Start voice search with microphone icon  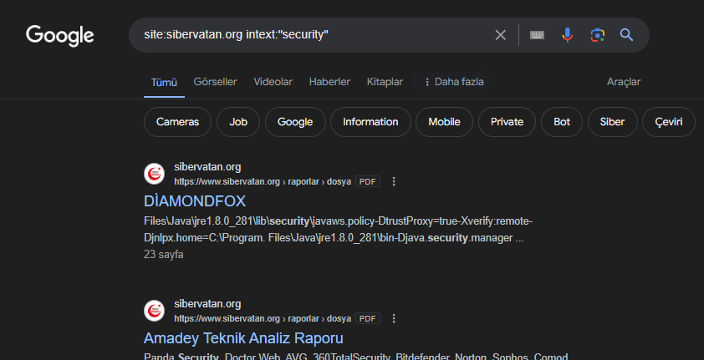point(567,35)
